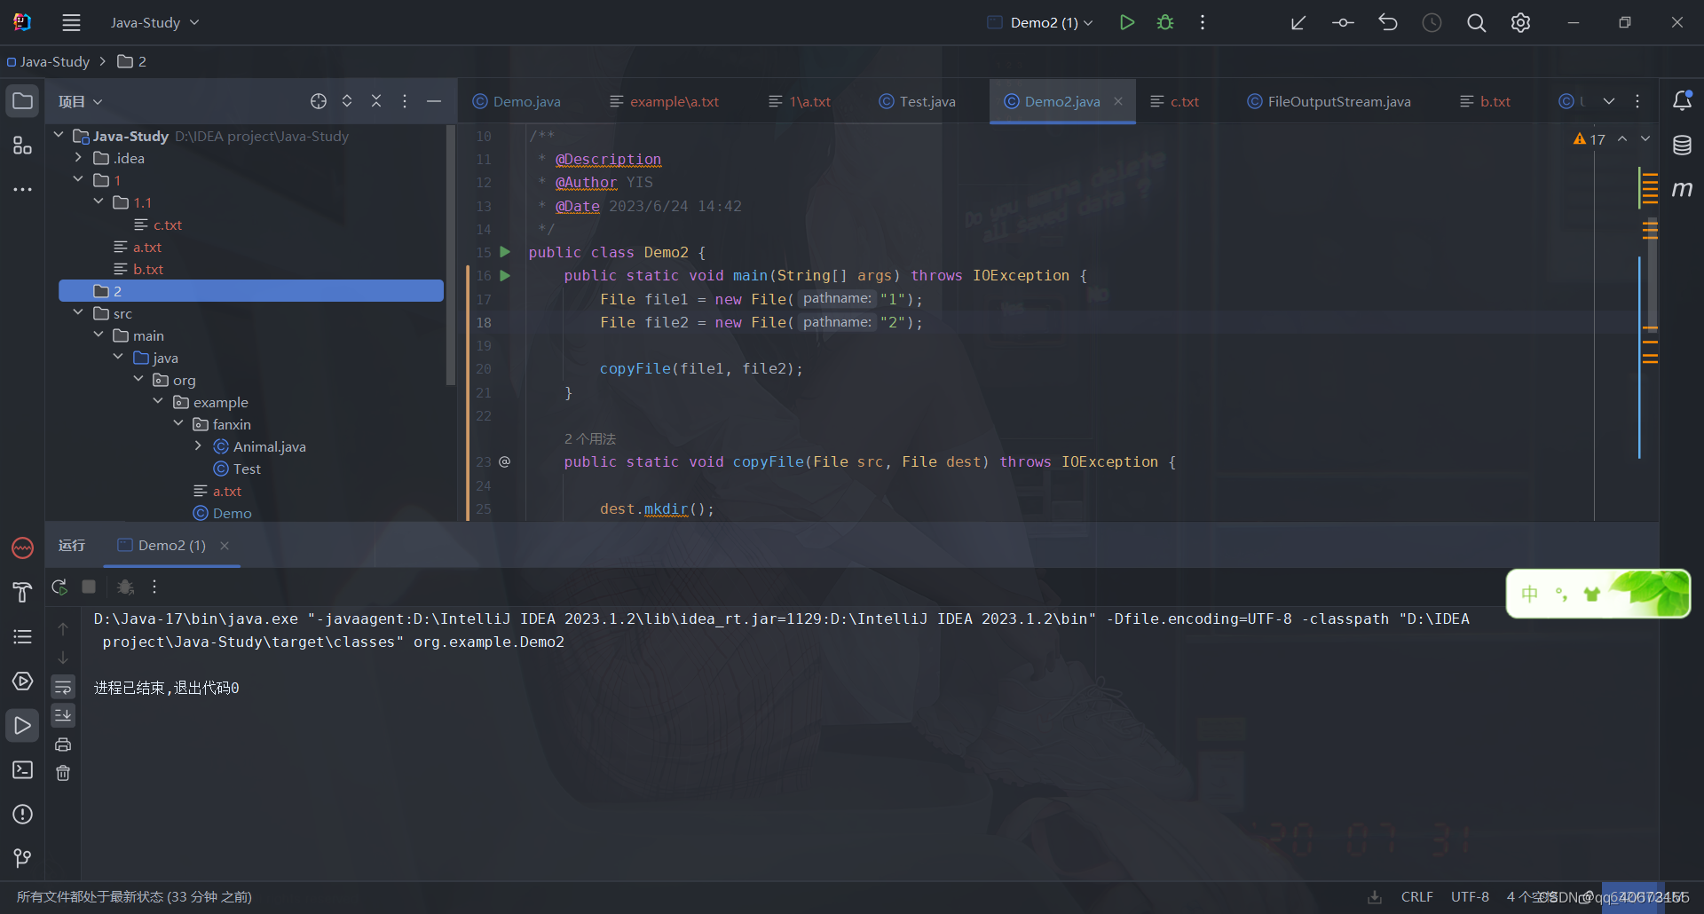Open the Maven tool window icon

[x=1682, y=189]
